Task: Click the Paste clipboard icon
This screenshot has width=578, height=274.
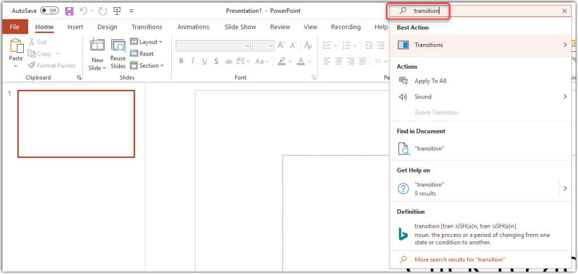Action: [16, 50]
